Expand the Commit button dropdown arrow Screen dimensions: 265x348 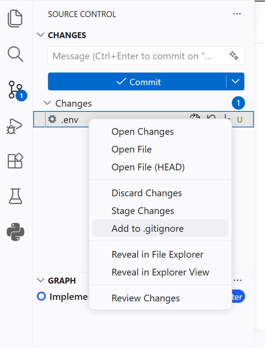[236, 81]
